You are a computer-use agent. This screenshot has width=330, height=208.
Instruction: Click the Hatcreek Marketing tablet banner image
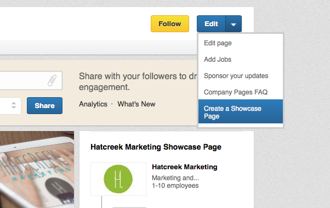pyautogui.click(x=37, y=169)
